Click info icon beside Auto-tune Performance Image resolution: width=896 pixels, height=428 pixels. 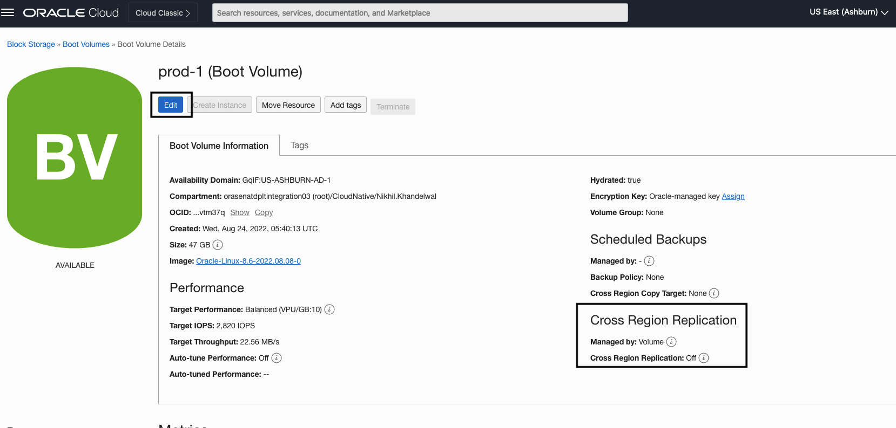tap(277, 358)
